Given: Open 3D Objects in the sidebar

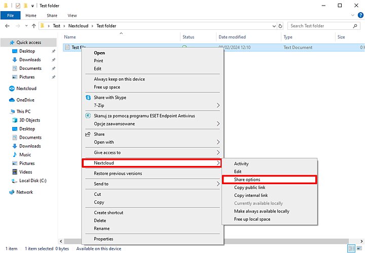Looking at the screenshot, I should click(x=26, y=120).
